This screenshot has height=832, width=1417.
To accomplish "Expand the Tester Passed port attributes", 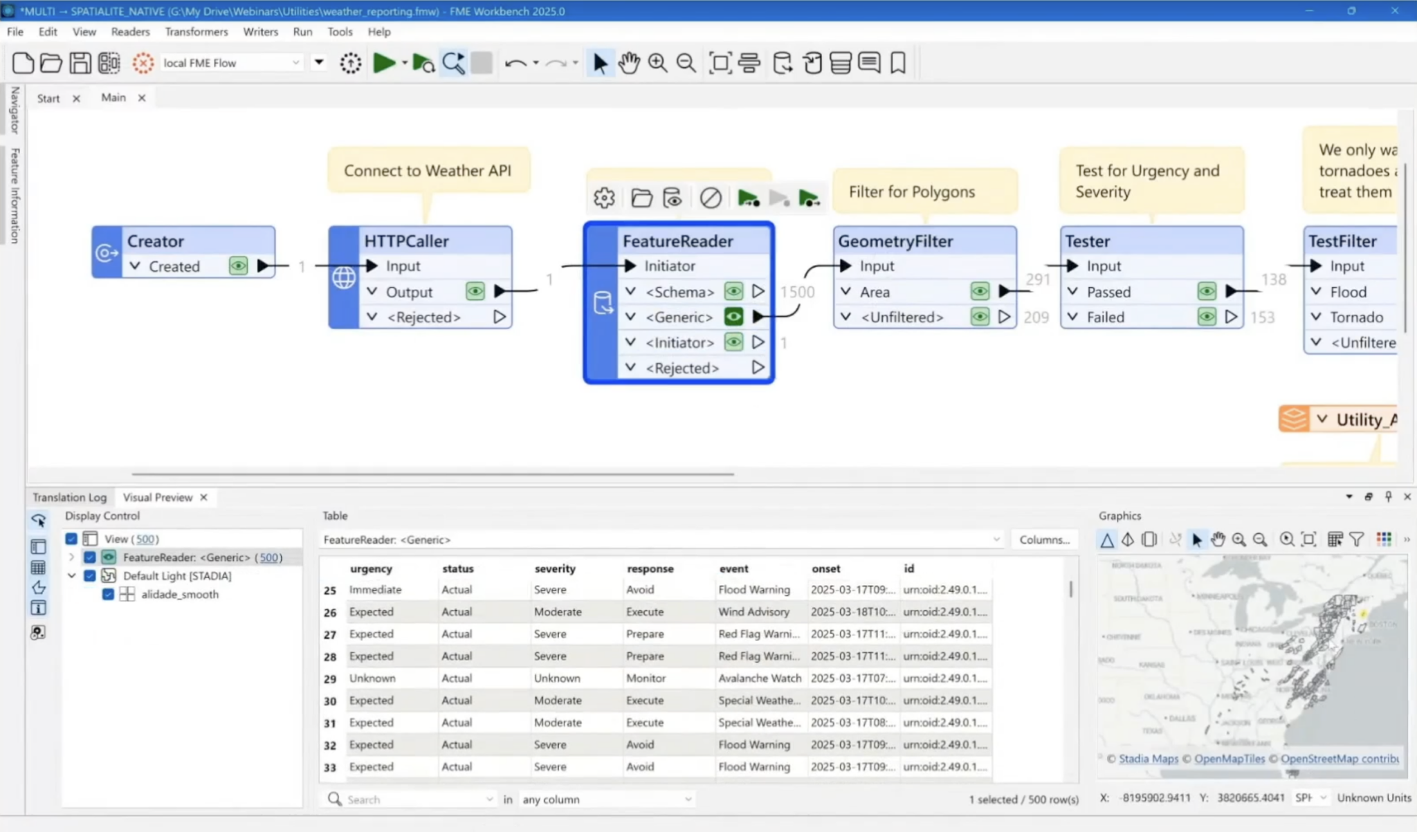I will tap(1072, 291).
